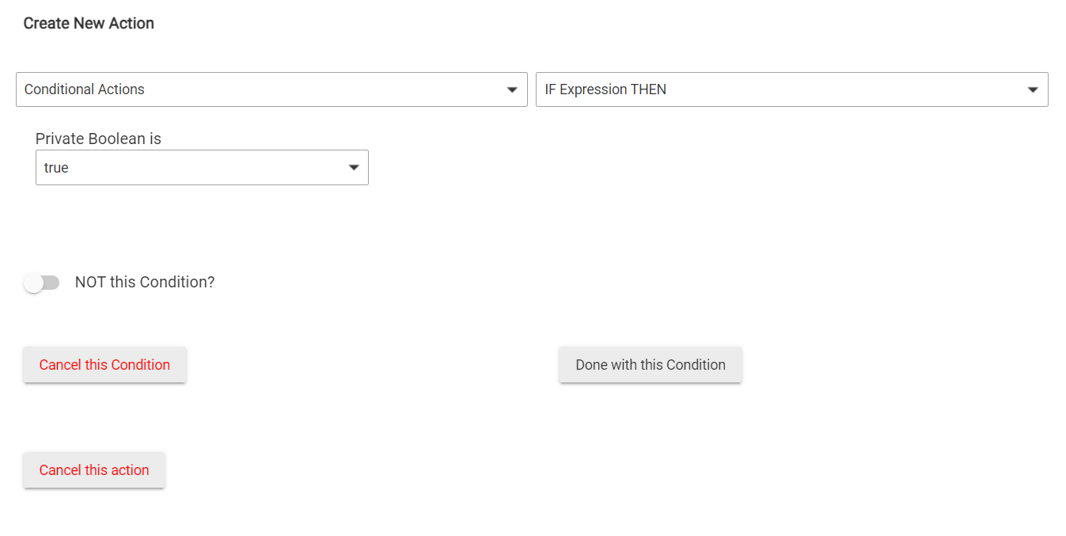Click the NOT this Condition? label text
The width and height of the screenshot is (1066, 536).
tap(145, 282)
